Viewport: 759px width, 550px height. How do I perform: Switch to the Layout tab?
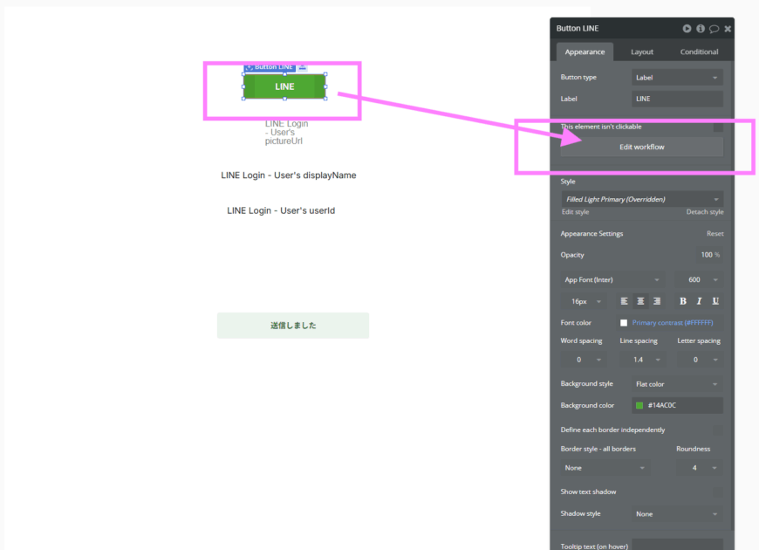tap(642, 52)
